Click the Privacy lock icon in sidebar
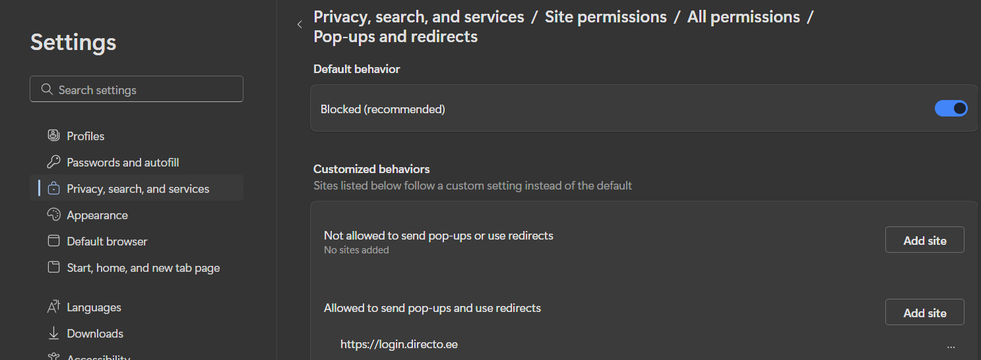Viewport: 981px width, 360px height. [53, 189]
